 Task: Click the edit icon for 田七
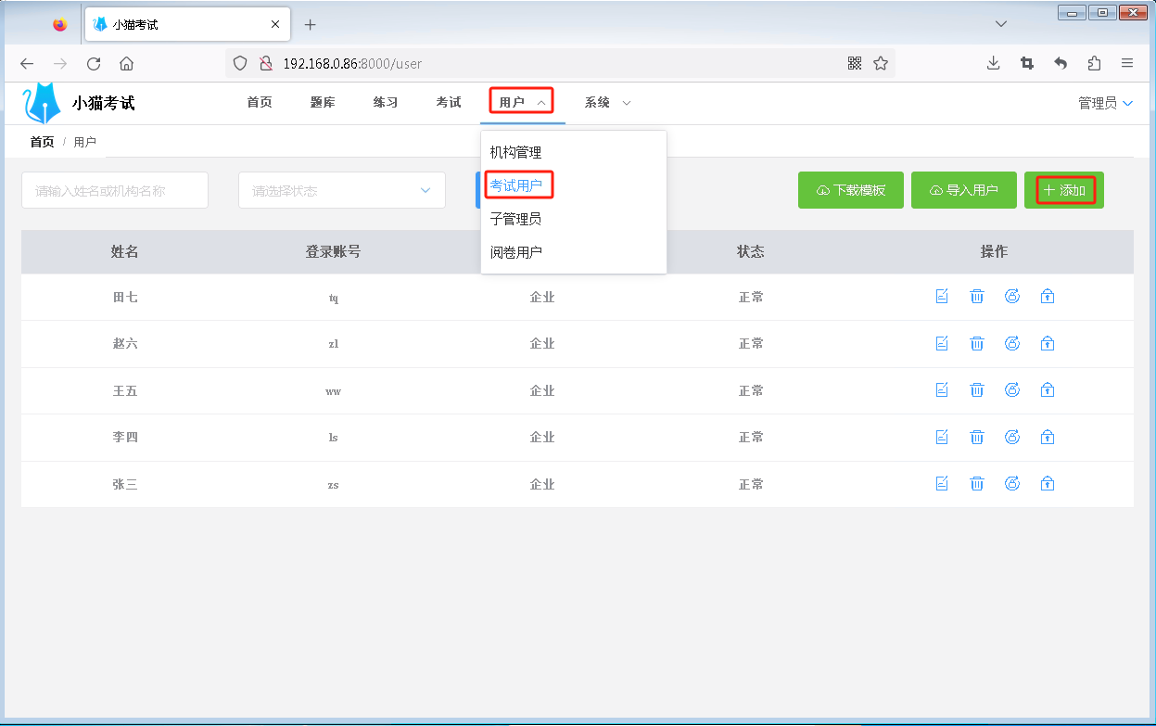(x=942, y=297)
